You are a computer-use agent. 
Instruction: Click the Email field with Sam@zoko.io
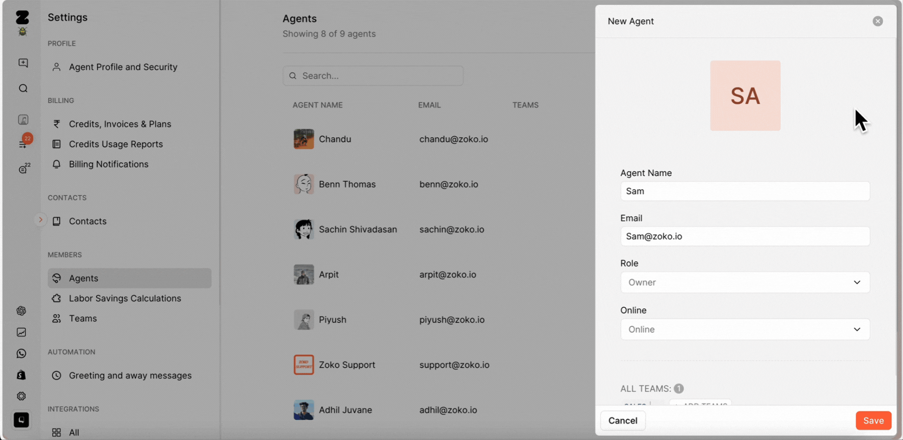(x=745, y=237)
